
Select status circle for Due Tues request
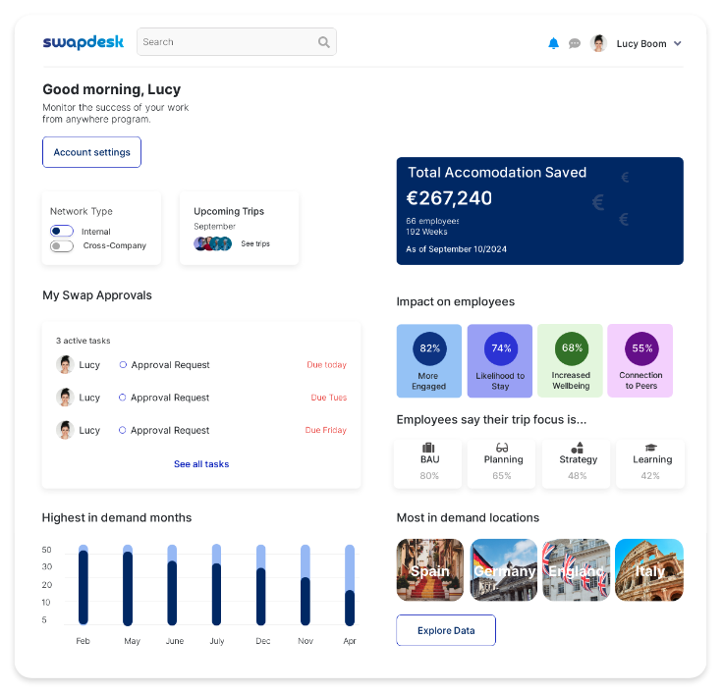123,398
